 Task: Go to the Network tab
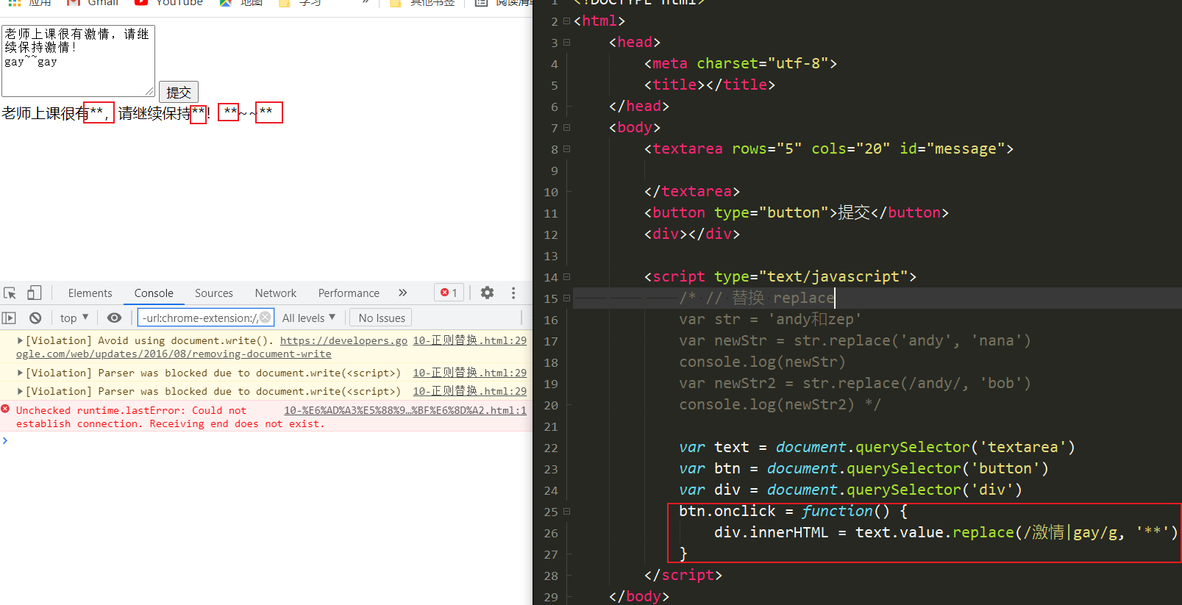tap(276, 293)
